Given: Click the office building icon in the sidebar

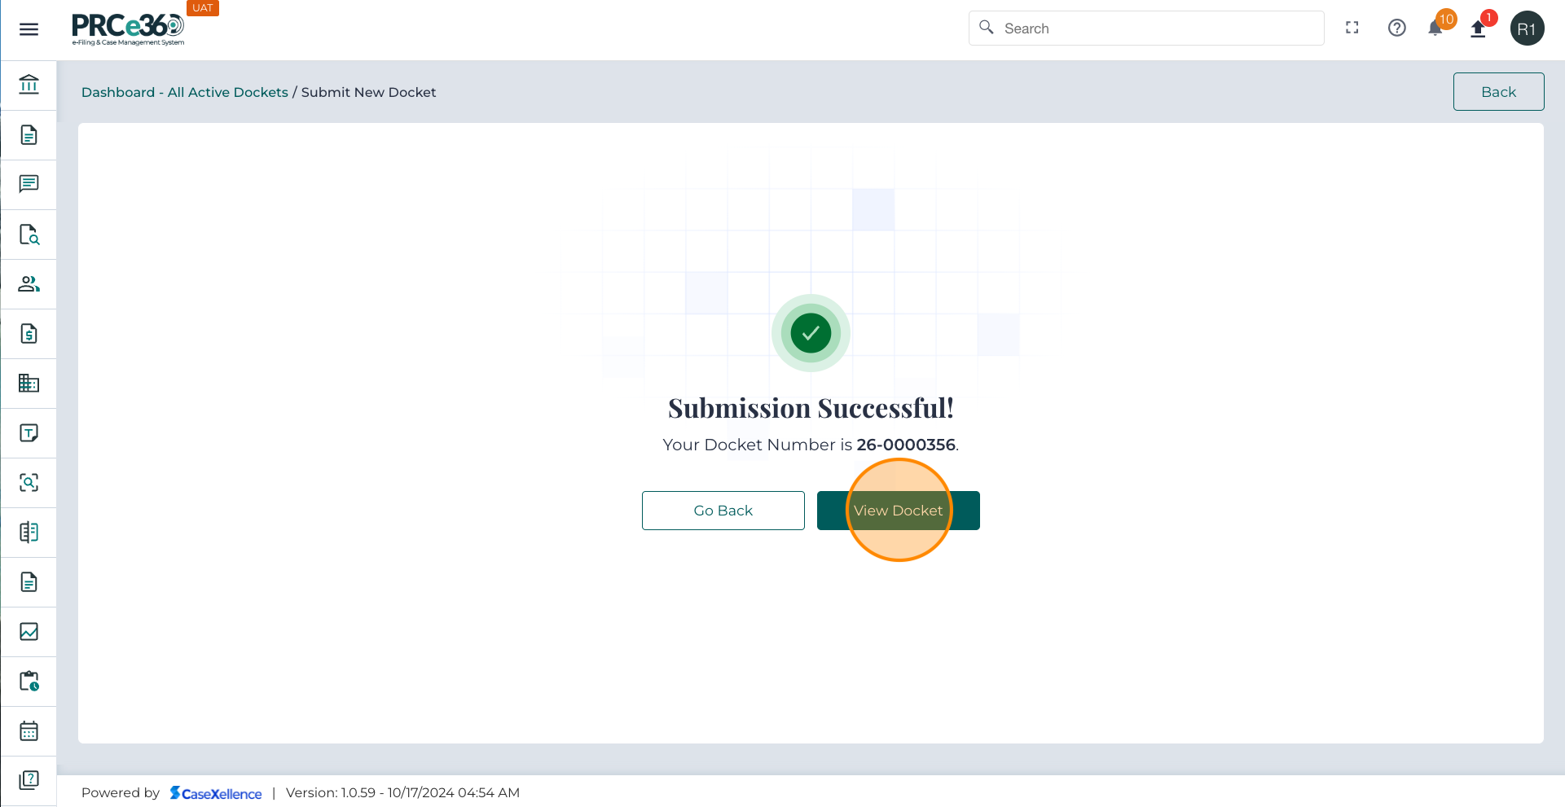Looking at the screenshot, I should coord(29,384).
